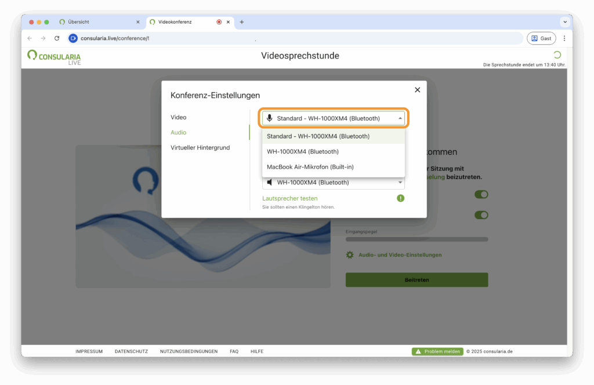Open the browser three-dot menu
This screenshot has width=594, height=385.
coord(564,38)
